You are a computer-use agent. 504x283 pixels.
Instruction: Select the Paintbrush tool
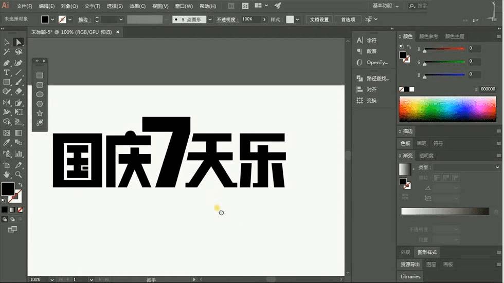[x=19, y=82]
